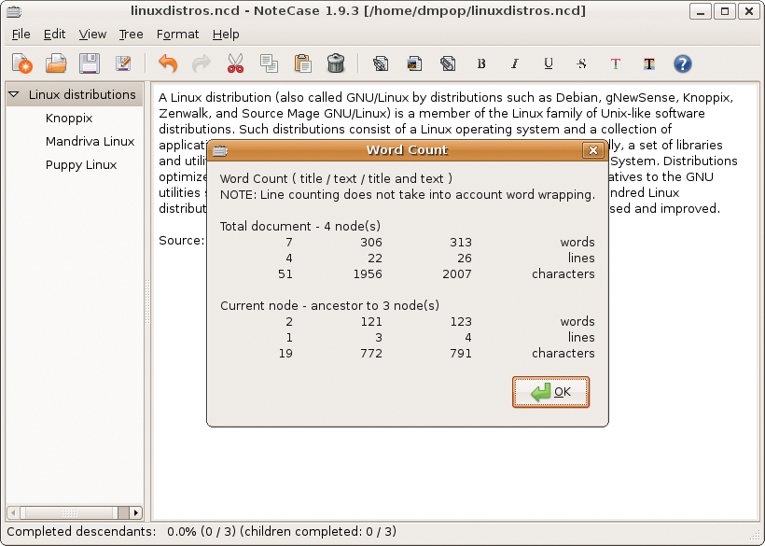
Task: Click the greyed Redo arrow icon
Action: (201, 63)
